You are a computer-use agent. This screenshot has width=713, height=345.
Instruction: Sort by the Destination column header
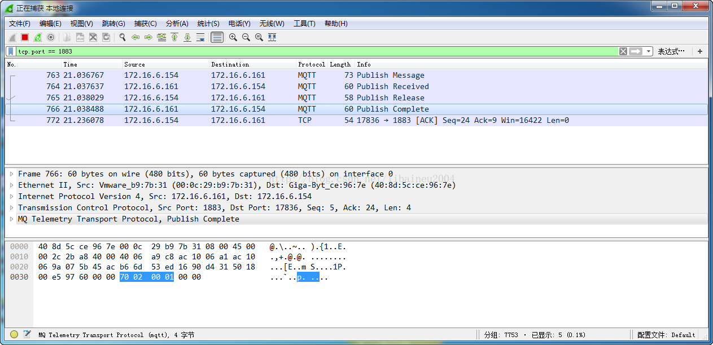point(253,64)
